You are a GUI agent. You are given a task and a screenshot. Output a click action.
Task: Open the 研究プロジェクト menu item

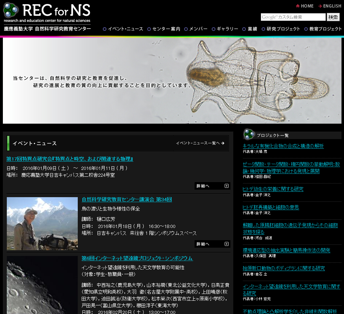(281, 29)
